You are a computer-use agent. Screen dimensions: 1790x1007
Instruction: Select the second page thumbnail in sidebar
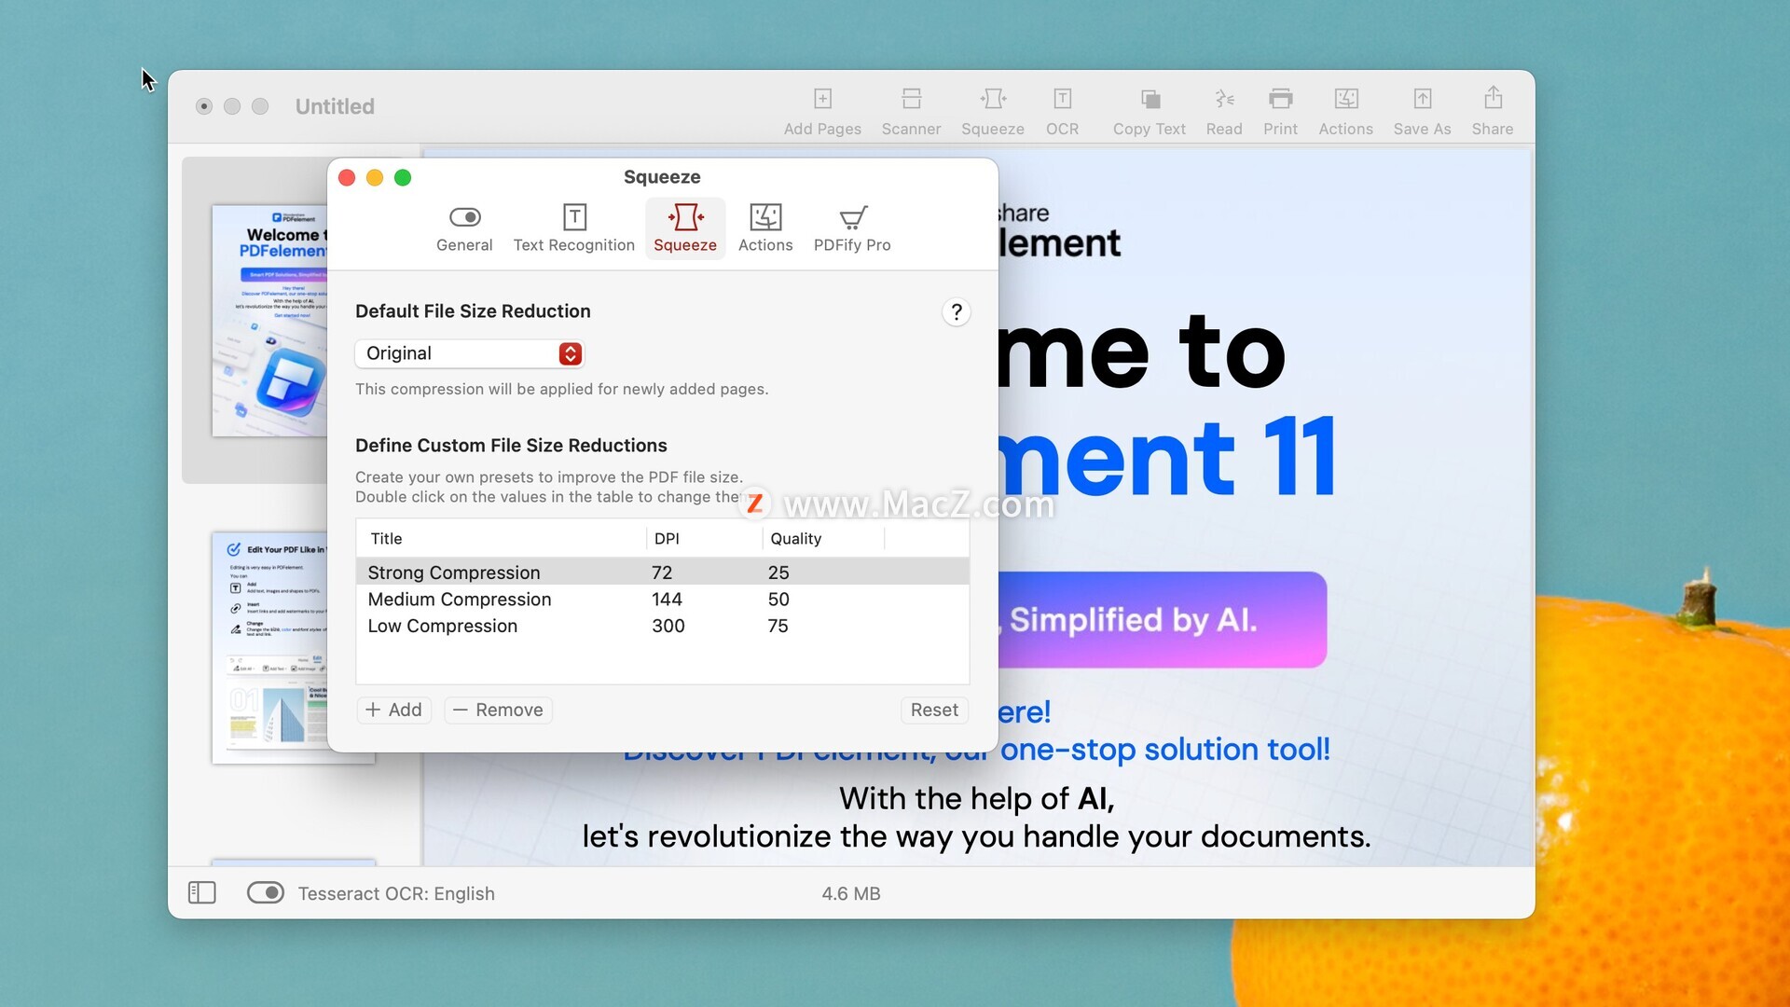pos(269,648)
